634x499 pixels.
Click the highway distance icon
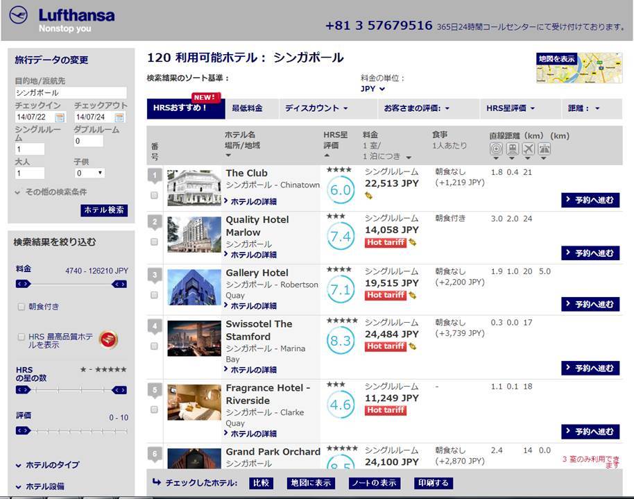coord(545,149)
